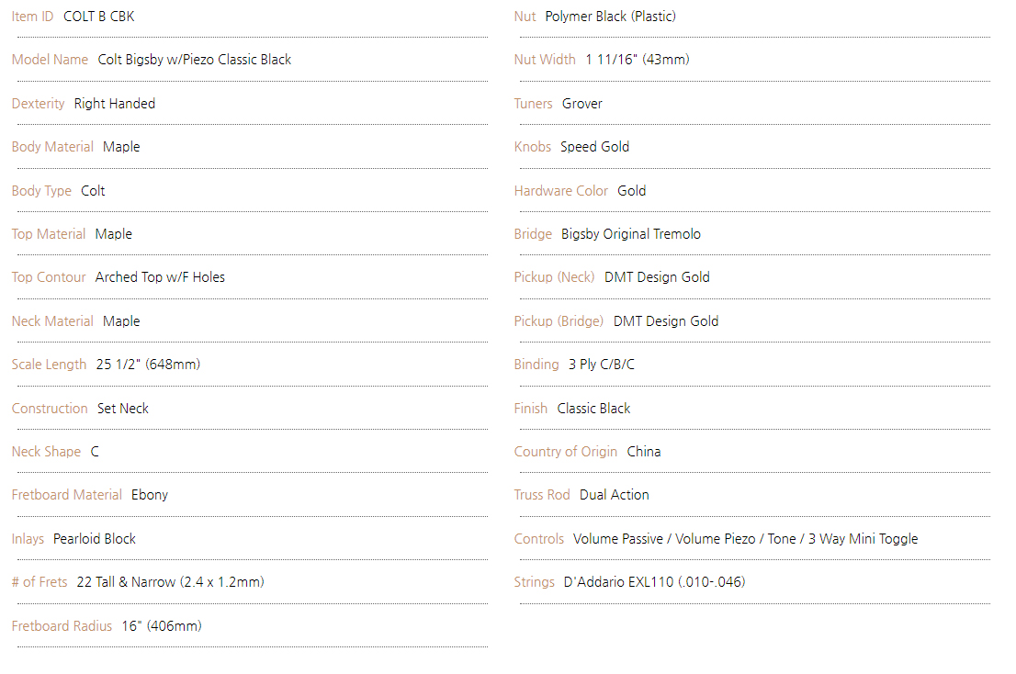
Task: Click the Right Handed dexterity value
Action: 115,104
